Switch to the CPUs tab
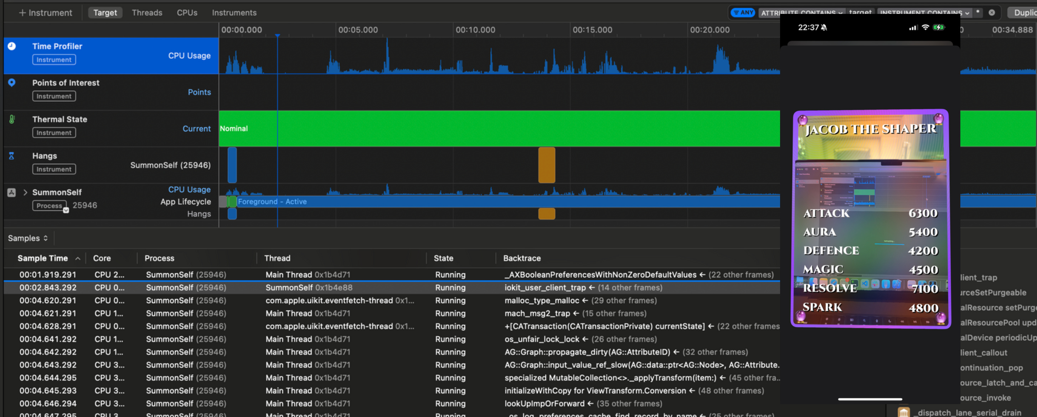 point(187,13)
